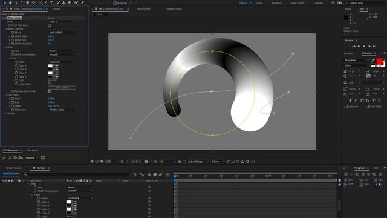
Task: Enable the Force Path Open checkbox
Action: pos(50,25)
